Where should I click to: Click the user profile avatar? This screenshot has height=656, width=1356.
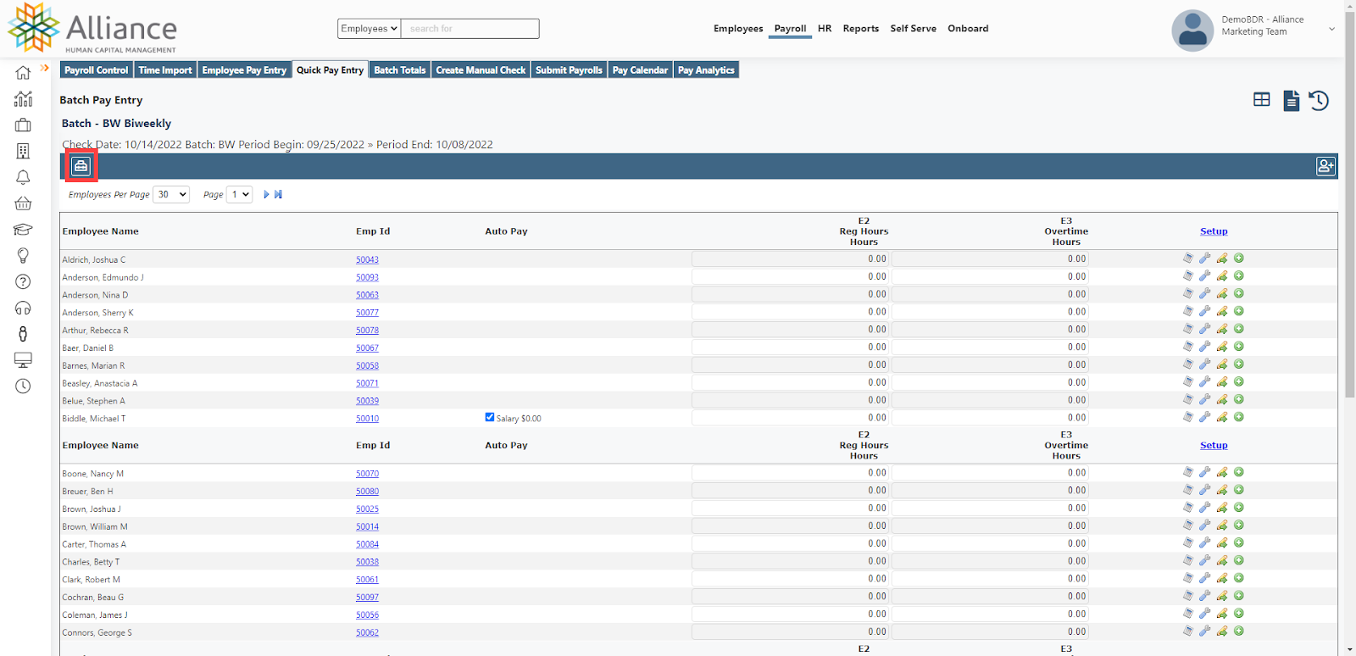(1192, 31)
